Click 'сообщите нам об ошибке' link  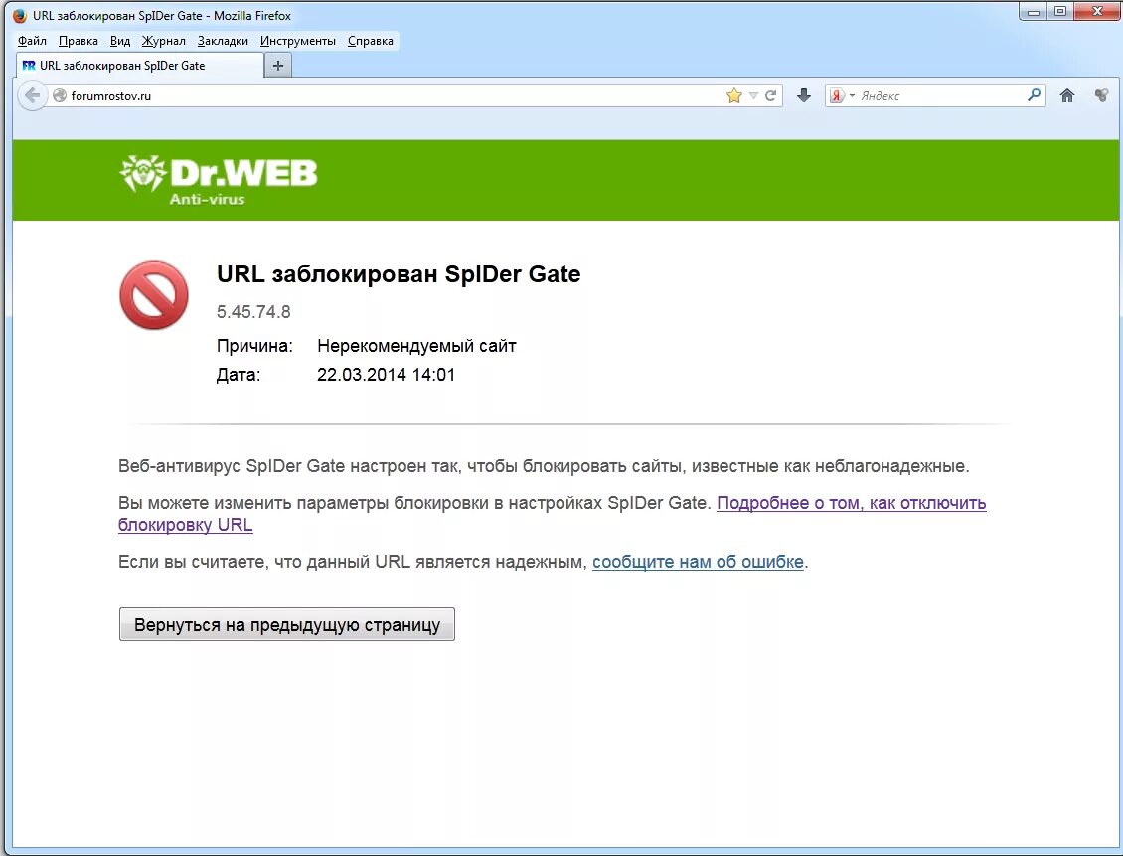click(698, 562)
